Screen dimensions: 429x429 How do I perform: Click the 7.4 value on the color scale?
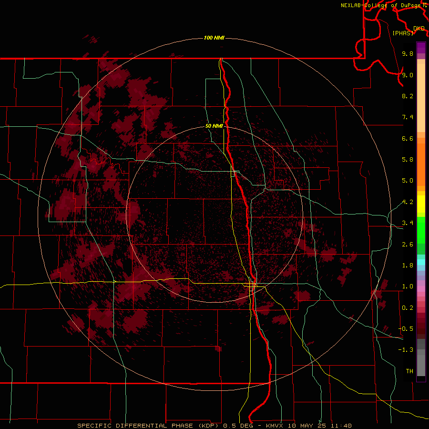point(408,117)
